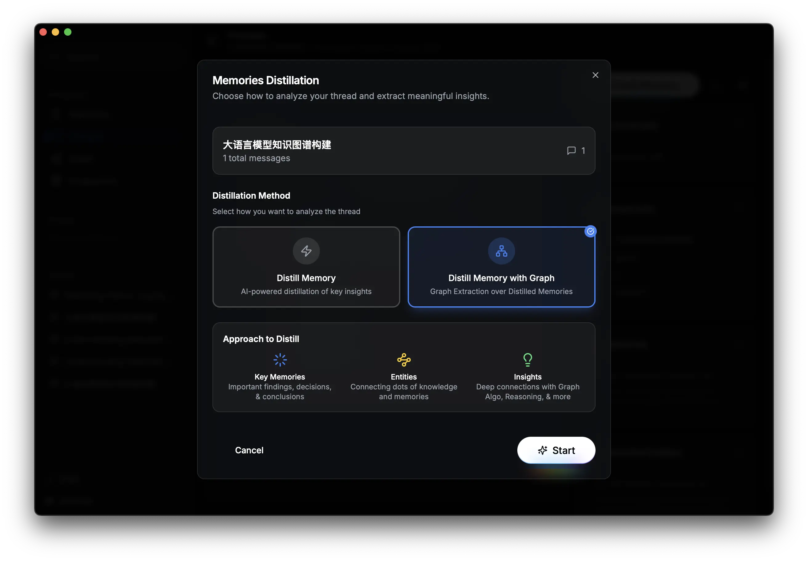The image size is (808, 561).
Task: Click the blue selected checkmark badge
Action: coord(590,231)
